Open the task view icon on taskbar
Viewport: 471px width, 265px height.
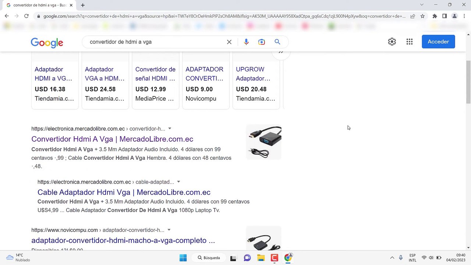[233, 258]
